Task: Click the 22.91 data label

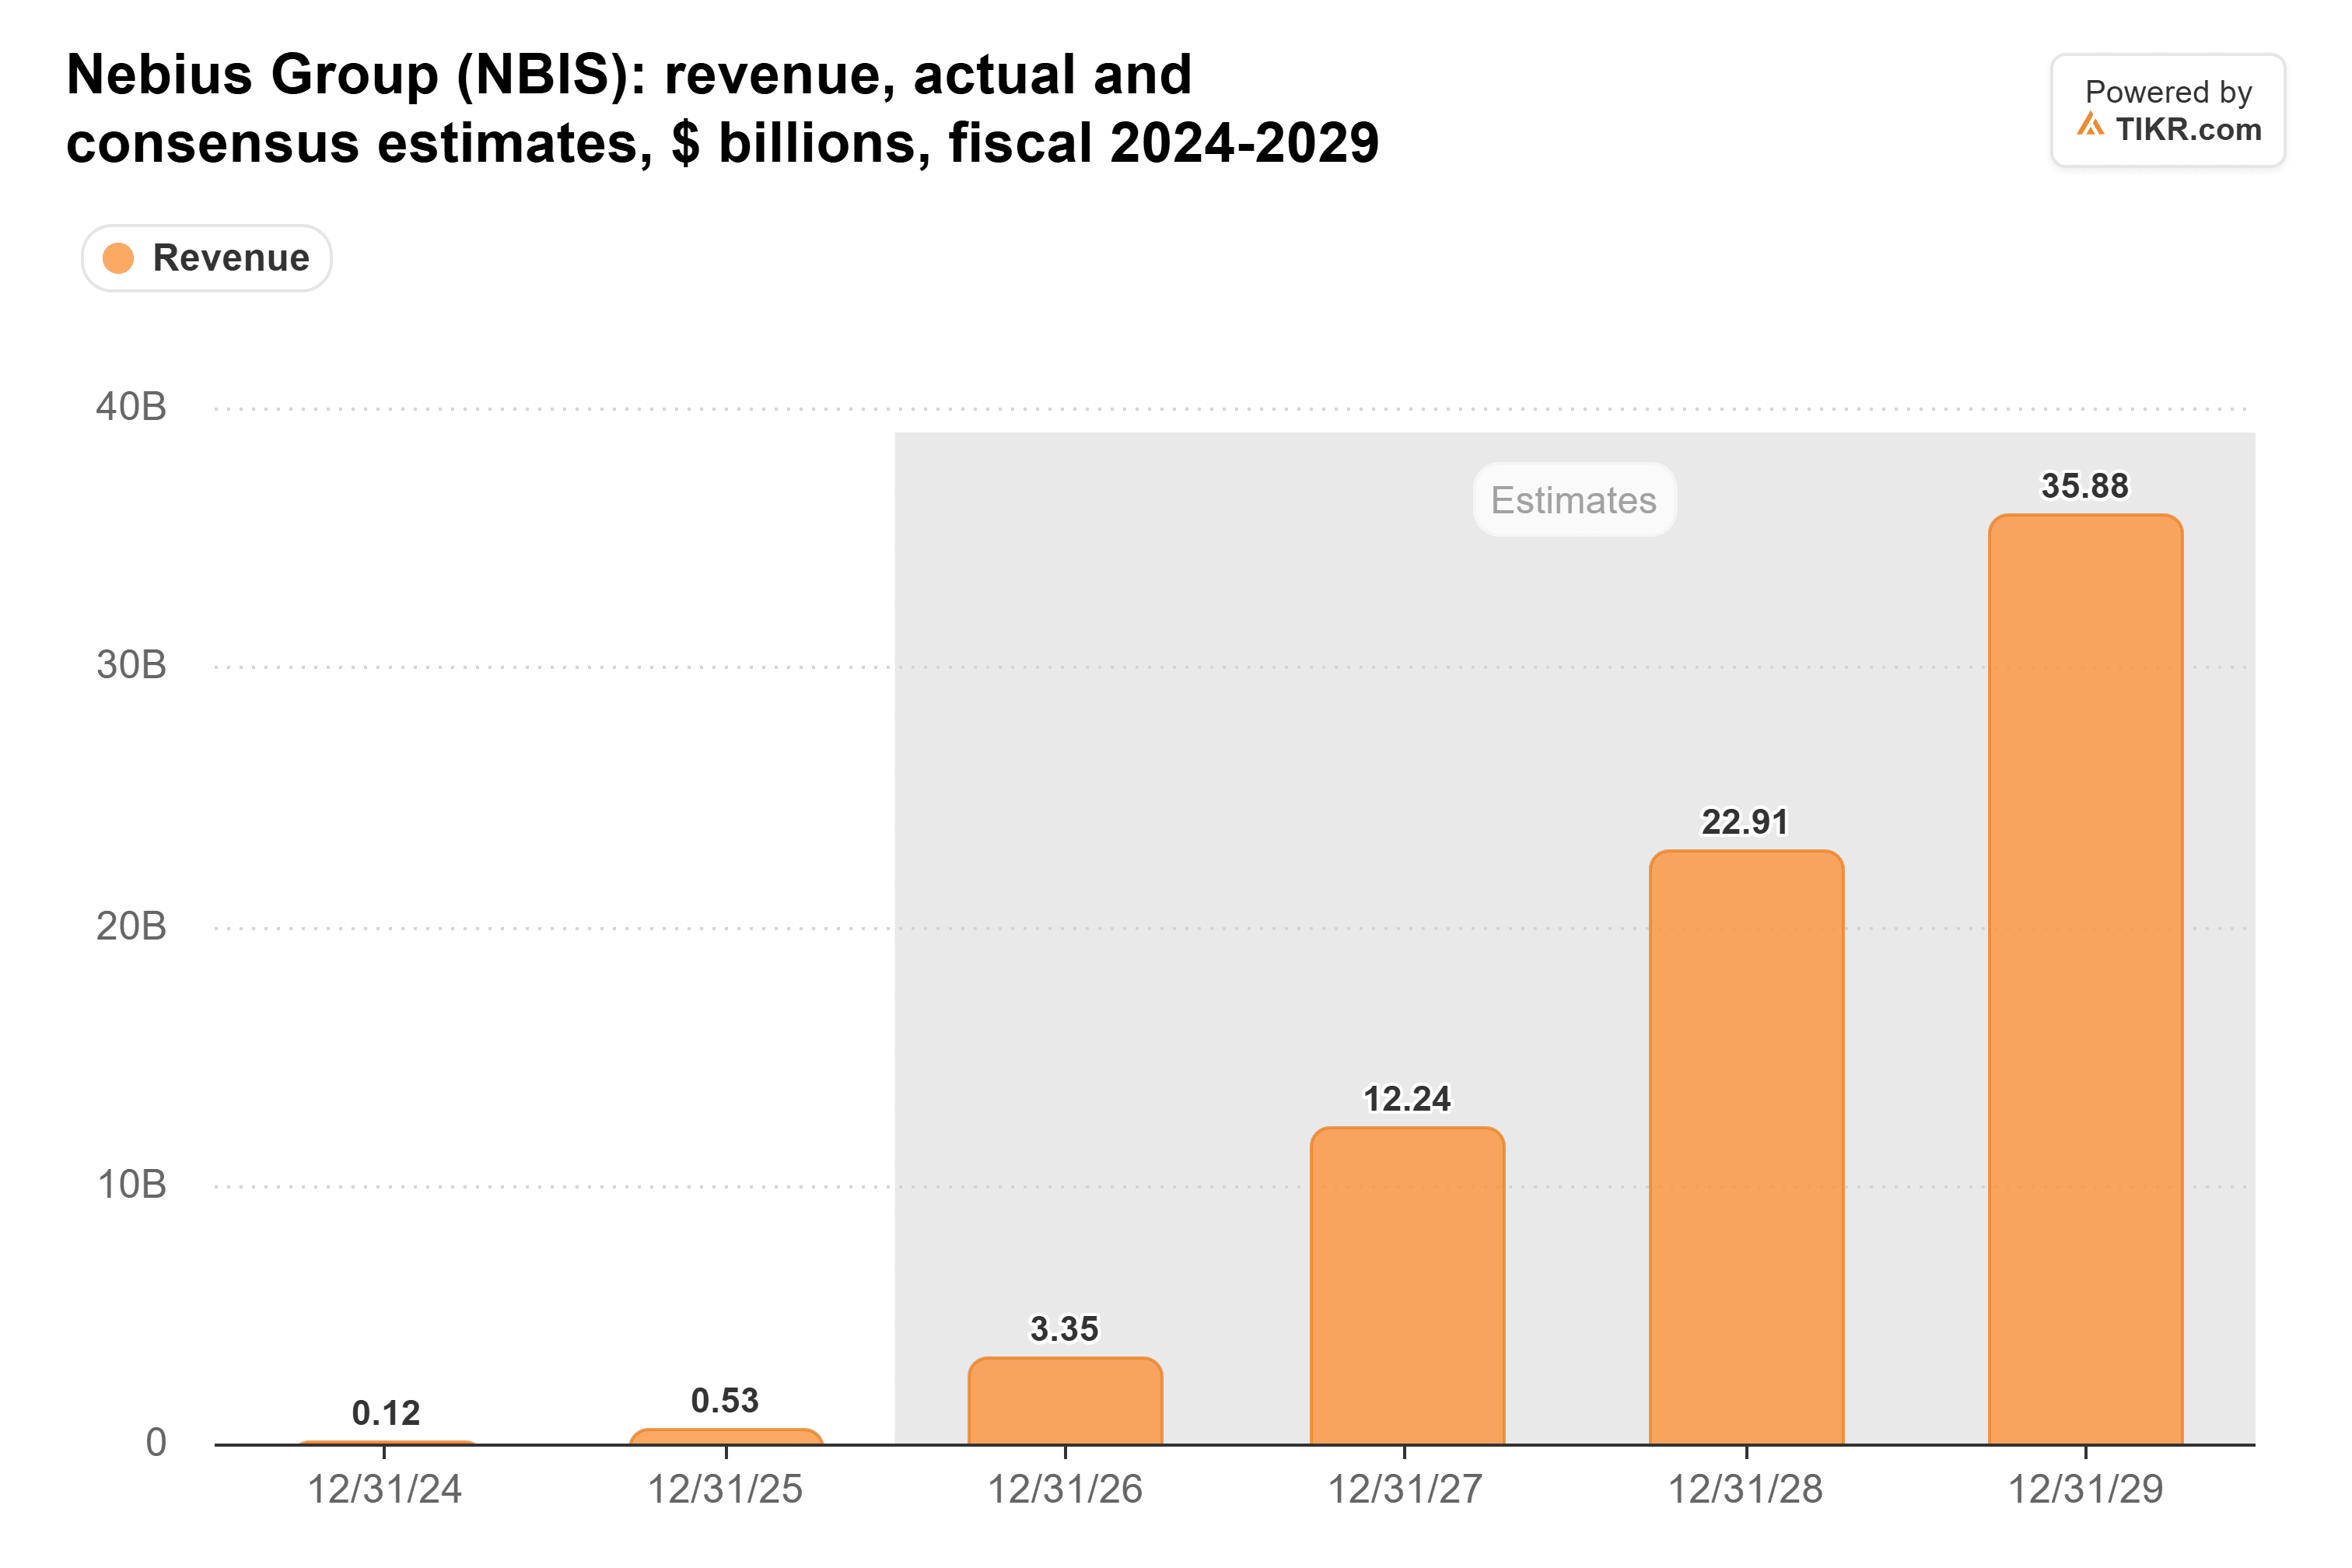Action: [1745, 822]
